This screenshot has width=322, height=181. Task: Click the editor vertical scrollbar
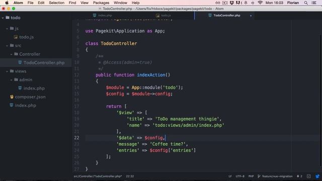coord(320,100)
